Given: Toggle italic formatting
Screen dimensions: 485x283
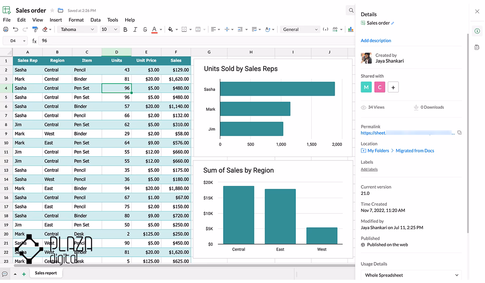Looking at the screenshot, I should (135, 30).
